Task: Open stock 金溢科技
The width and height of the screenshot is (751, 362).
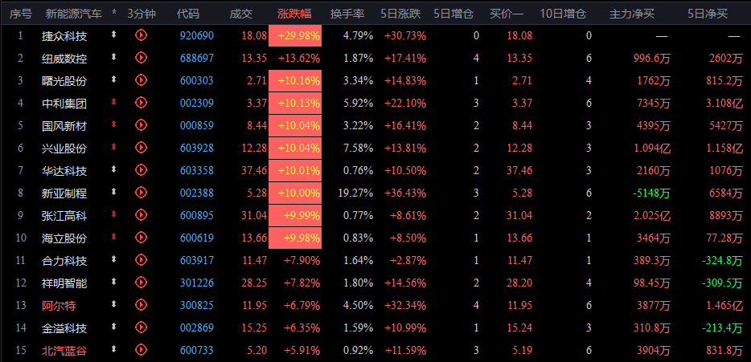Action: (64, 328)
